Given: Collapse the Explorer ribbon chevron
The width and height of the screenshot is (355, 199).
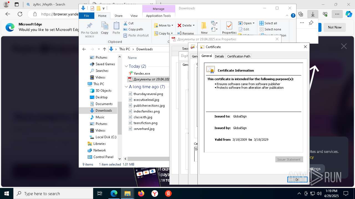Looking at the screenshot, I should [287, 16].
